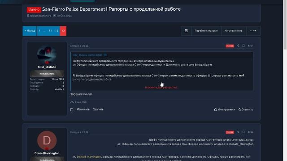The height and width of the screenshot is (161, 287).
Task: Bookmark post #241
Action: (244, 46)
